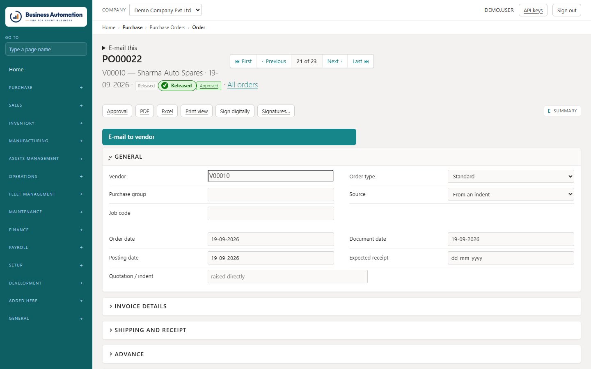Expand the Payroll menu plus icon

click(81, 248)
